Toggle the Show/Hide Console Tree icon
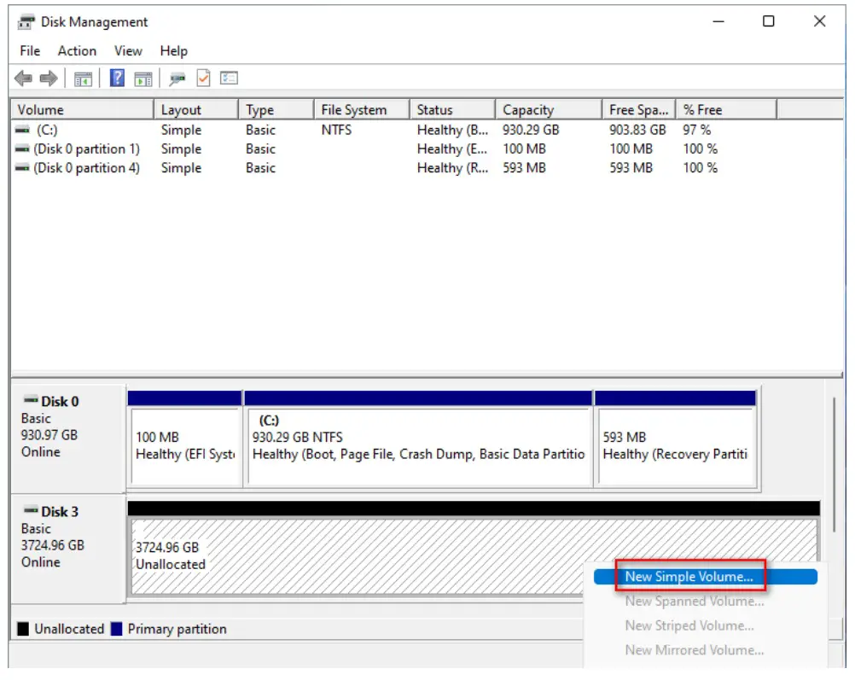 pyautogui.click(x=83, y=78)
